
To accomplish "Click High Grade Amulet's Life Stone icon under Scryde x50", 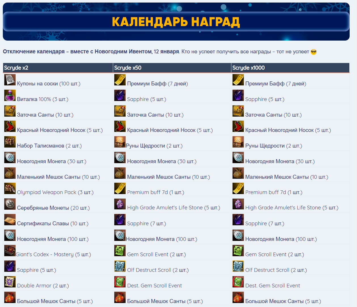I will (120, 204).
